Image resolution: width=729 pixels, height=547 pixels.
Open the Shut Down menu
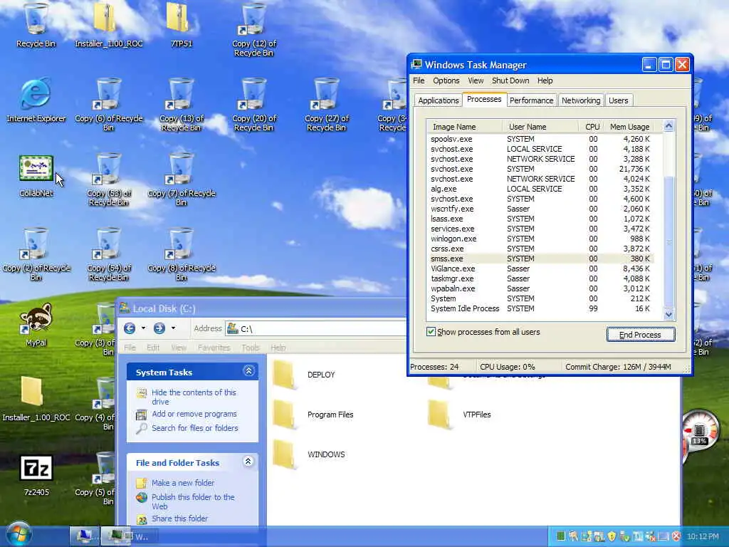coord(510,80)
